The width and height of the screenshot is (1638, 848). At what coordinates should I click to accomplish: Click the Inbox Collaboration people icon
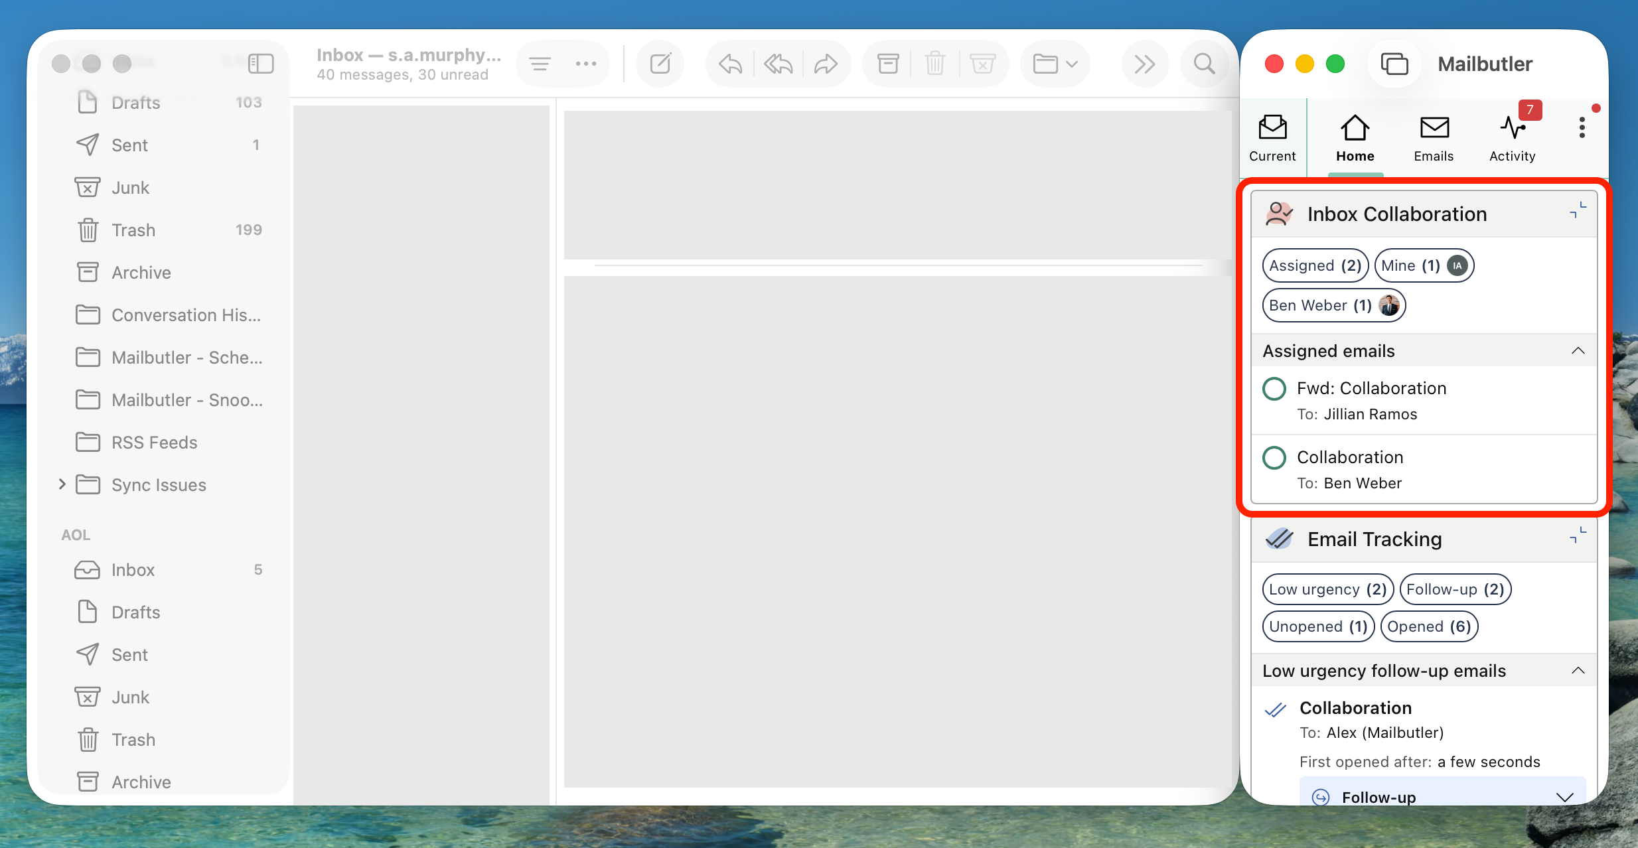point(1279,214)
